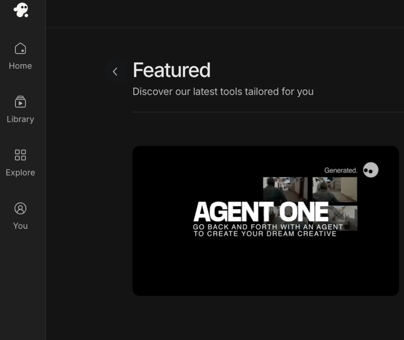Click the Featured heading text
The width and height of the screenshot is (404, 340).
pos(172,70)
